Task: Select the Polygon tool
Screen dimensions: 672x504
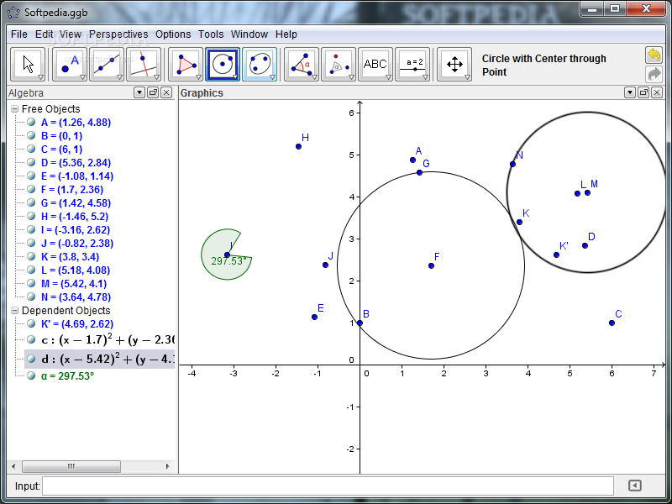Action: click(x=186, y=65)
